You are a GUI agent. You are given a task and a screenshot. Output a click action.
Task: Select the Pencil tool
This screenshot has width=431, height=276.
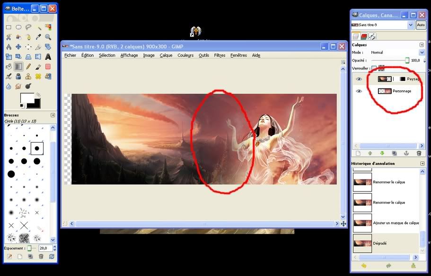pos(28,67)
